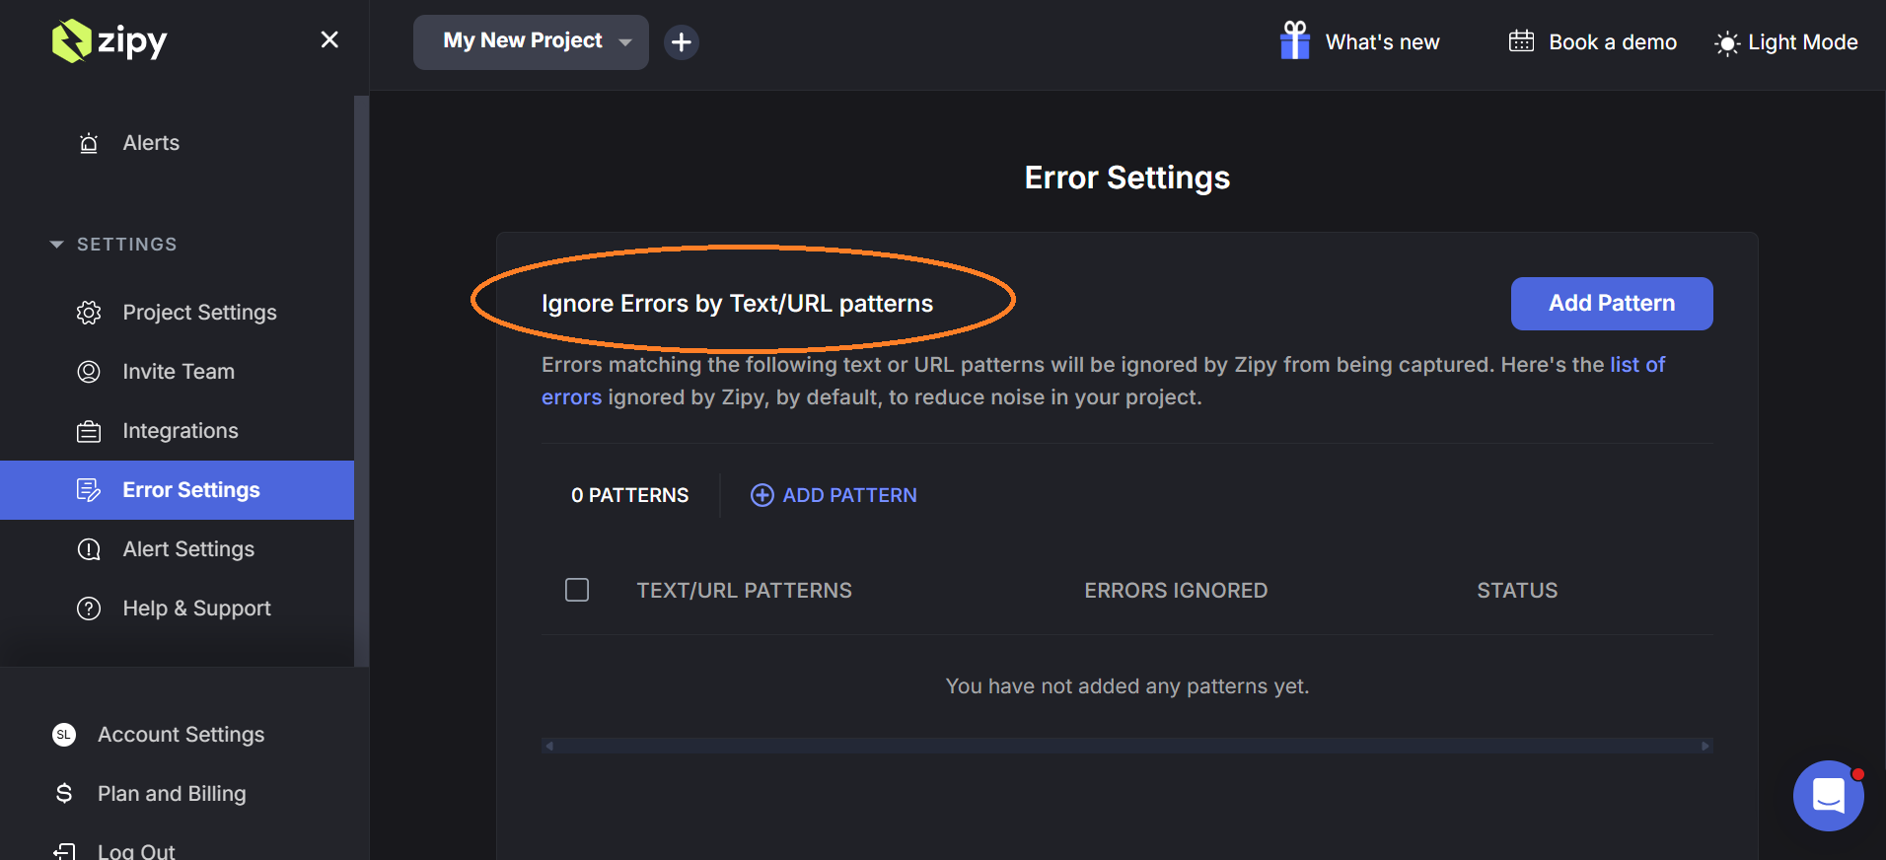Click the Alerts siren icon
Image resolution: width=1886 pixels, height=860 pixels.
(x=89, y=143)
